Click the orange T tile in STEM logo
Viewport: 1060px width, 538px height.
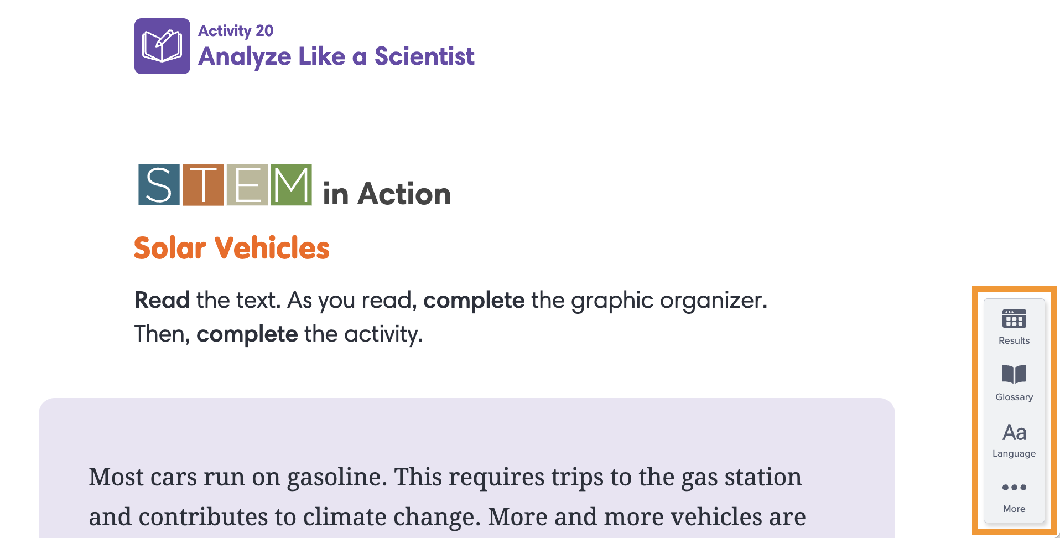point(203,185)
